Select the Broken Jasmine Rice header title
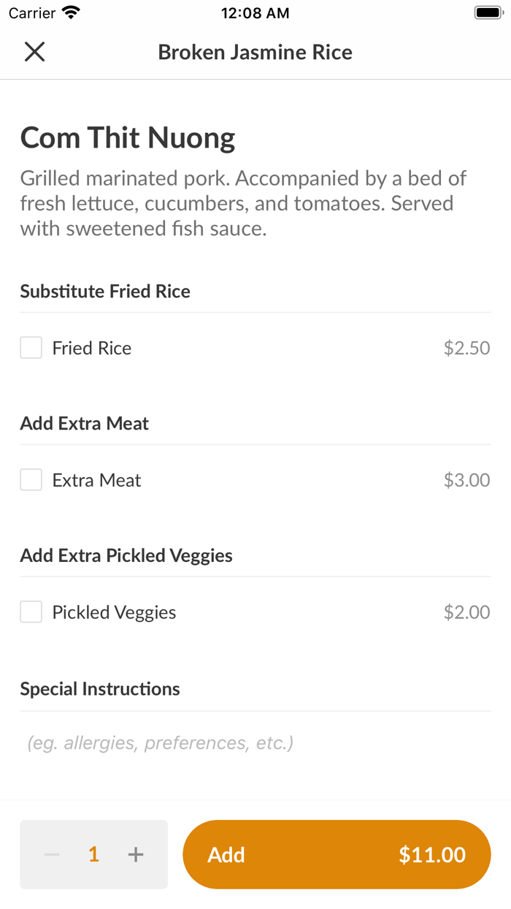 255,52
